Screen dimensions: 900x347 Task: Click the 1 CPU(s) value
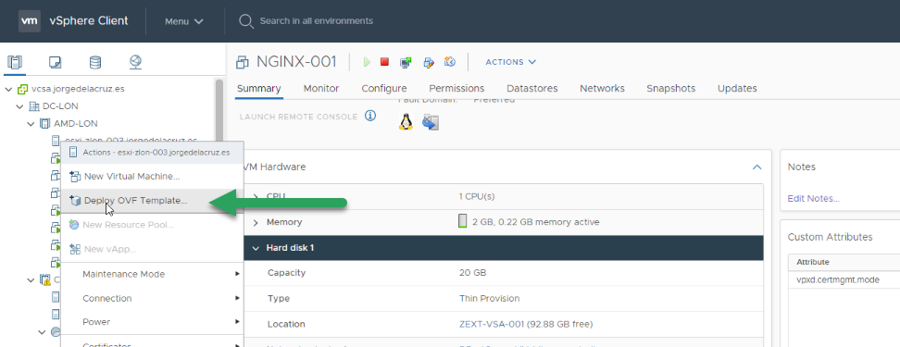477,197
